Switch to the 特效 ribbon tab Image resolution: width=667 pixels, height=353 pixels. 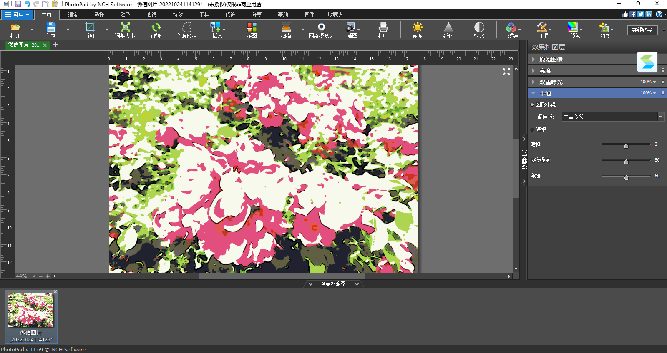pyautogui.click(x=178, y=15)
